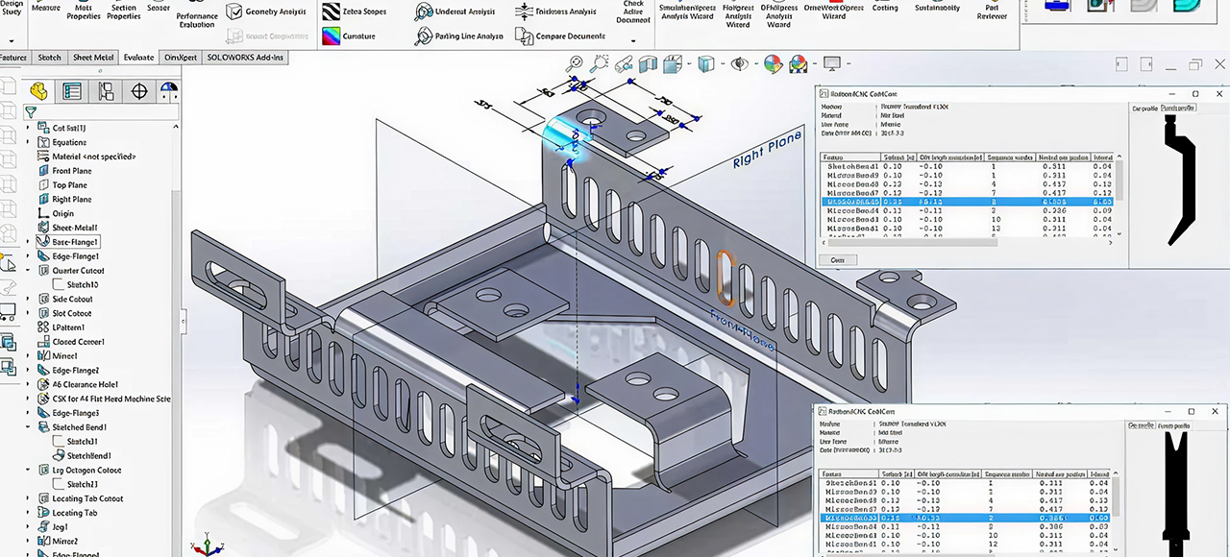Toggle the Geometry Analysis checkbox icon
Screen dimensions: 1230x557
tap(234, 12)
